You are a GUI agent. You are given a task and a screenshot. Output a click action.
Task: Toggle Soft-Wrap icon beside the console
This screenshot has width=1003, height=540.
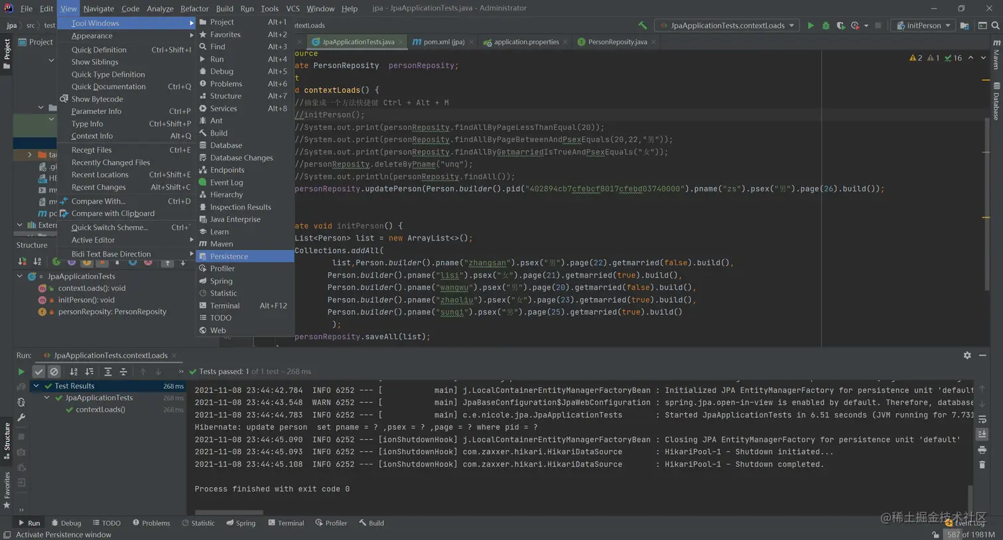982,419
